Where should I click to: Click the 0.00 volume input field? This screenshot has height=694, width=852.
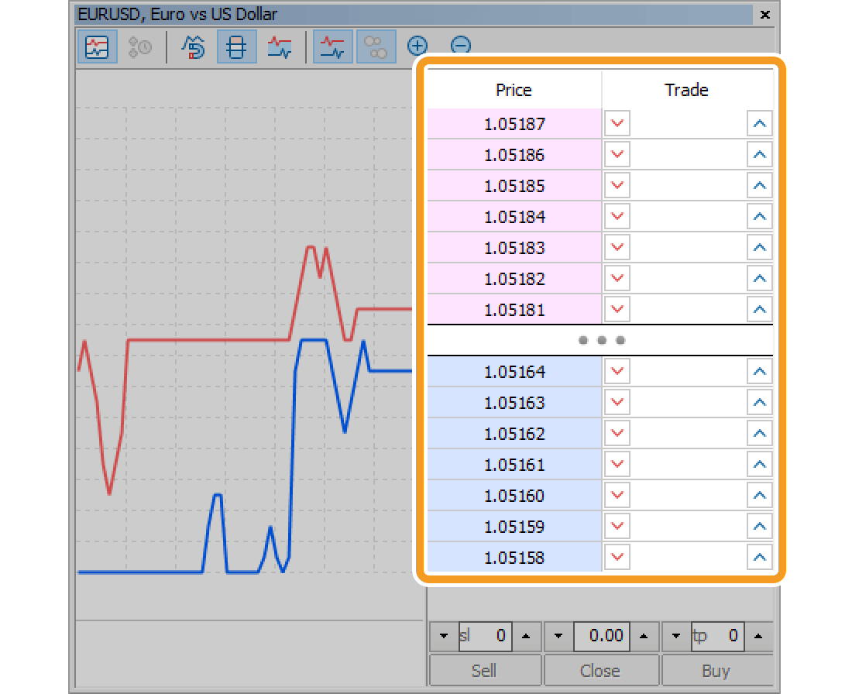point(601,637)
